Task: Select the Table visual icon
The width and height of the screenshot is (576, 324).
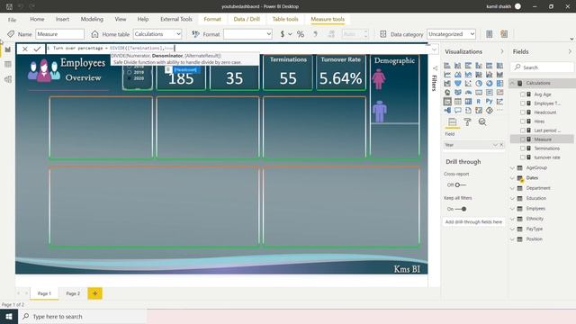Action: [x=458, y=102]
